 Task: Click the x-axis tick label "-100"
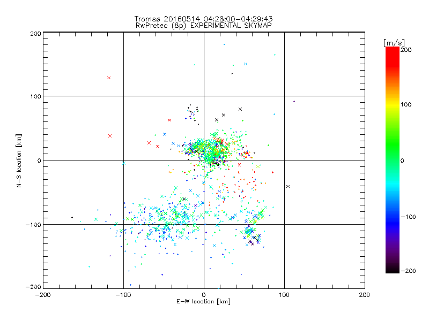pyautogui.click(x=123, y=295)
